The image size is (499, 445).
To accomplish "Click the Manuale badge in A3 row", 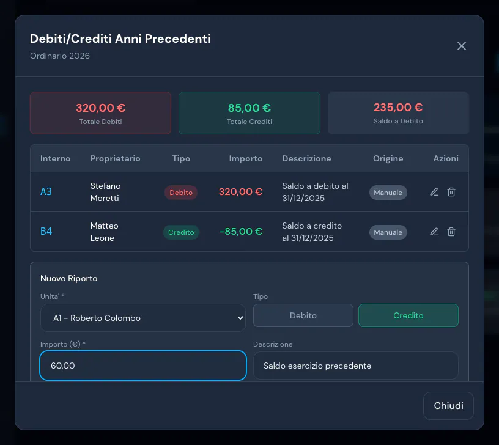I will [388, 193].
